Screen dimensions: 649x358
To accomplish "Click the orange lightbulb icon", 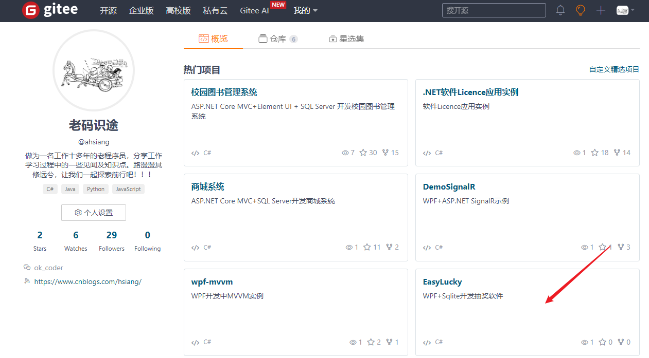I will click(581, 10).
